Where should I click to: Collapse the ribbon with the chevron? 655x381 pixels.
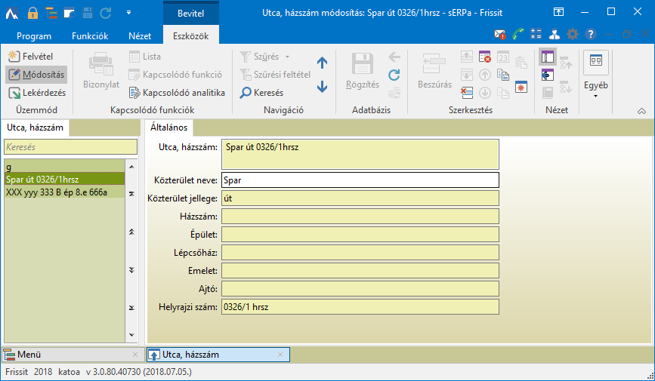click(641, 110)
